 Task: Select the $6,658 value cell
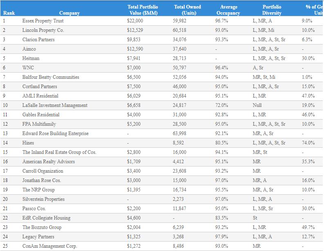[x=134, y=105]
